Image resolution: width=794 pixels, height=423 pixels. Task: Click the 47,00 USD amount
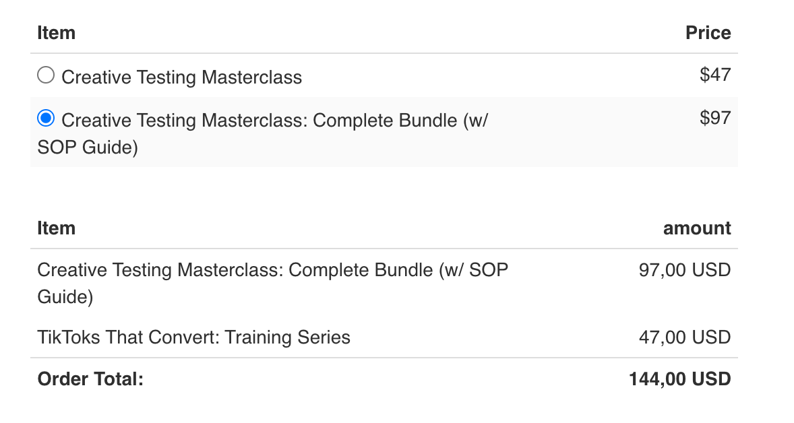pyautogui.click(x=684, y=337)
